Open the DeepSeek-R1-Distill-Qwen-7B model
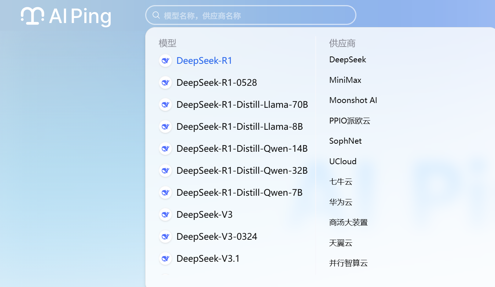Viewport: 495px width, 287px height. pos(239,192)
